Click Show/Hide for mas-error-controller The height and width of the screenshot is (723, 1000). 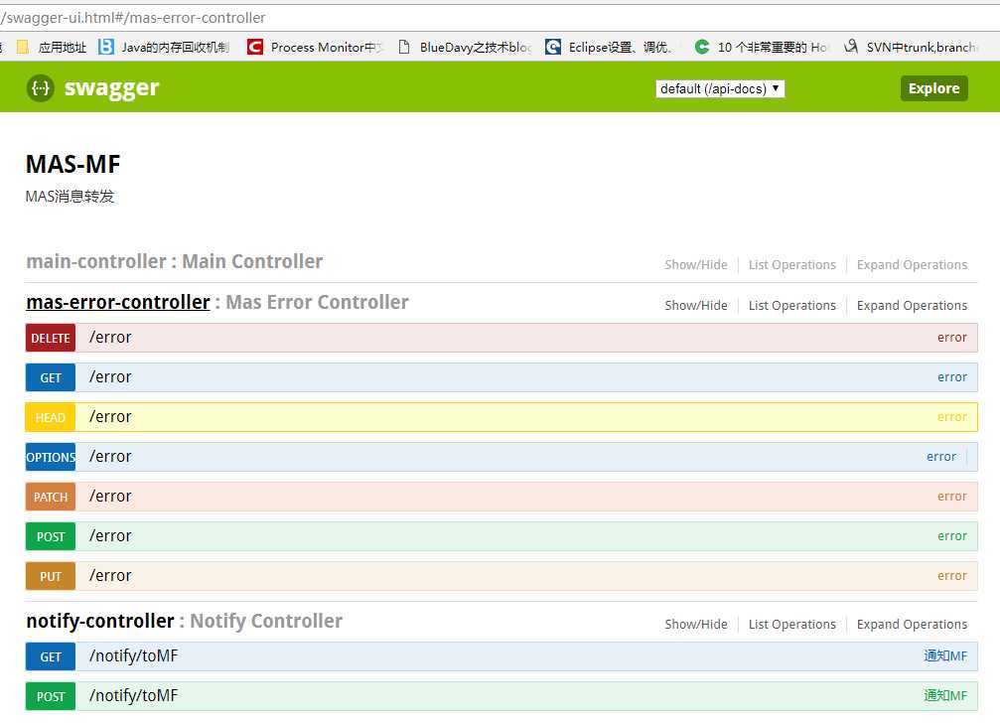[696, 306]
